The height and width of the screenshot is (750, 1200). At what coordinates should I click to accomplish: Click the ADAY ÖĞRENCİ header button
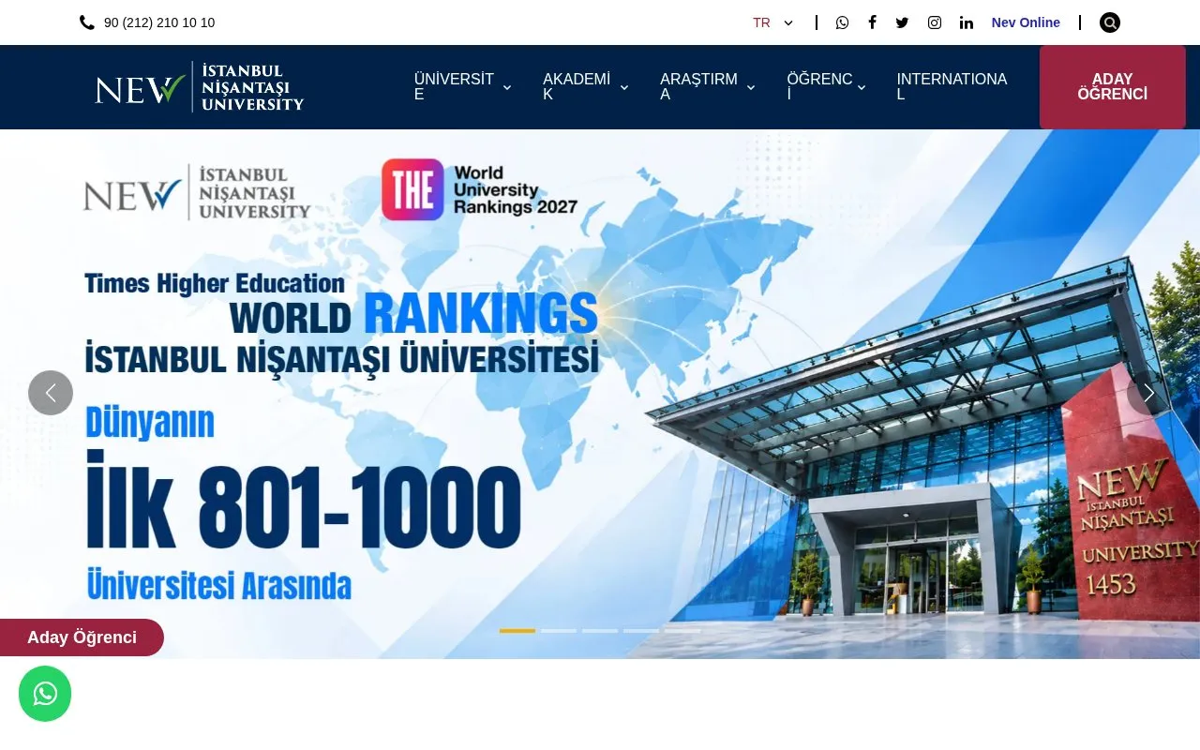[1113, 87]
